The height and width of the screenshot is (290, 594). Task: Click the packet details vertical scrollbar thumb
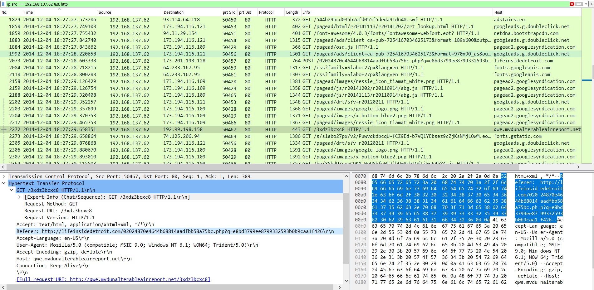346,228
